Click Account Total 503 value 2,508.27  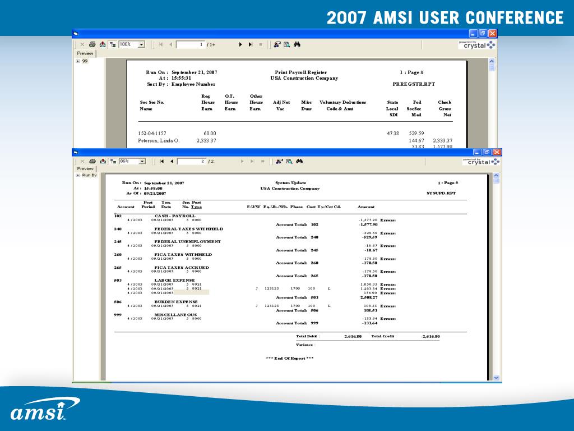(369, 297)
